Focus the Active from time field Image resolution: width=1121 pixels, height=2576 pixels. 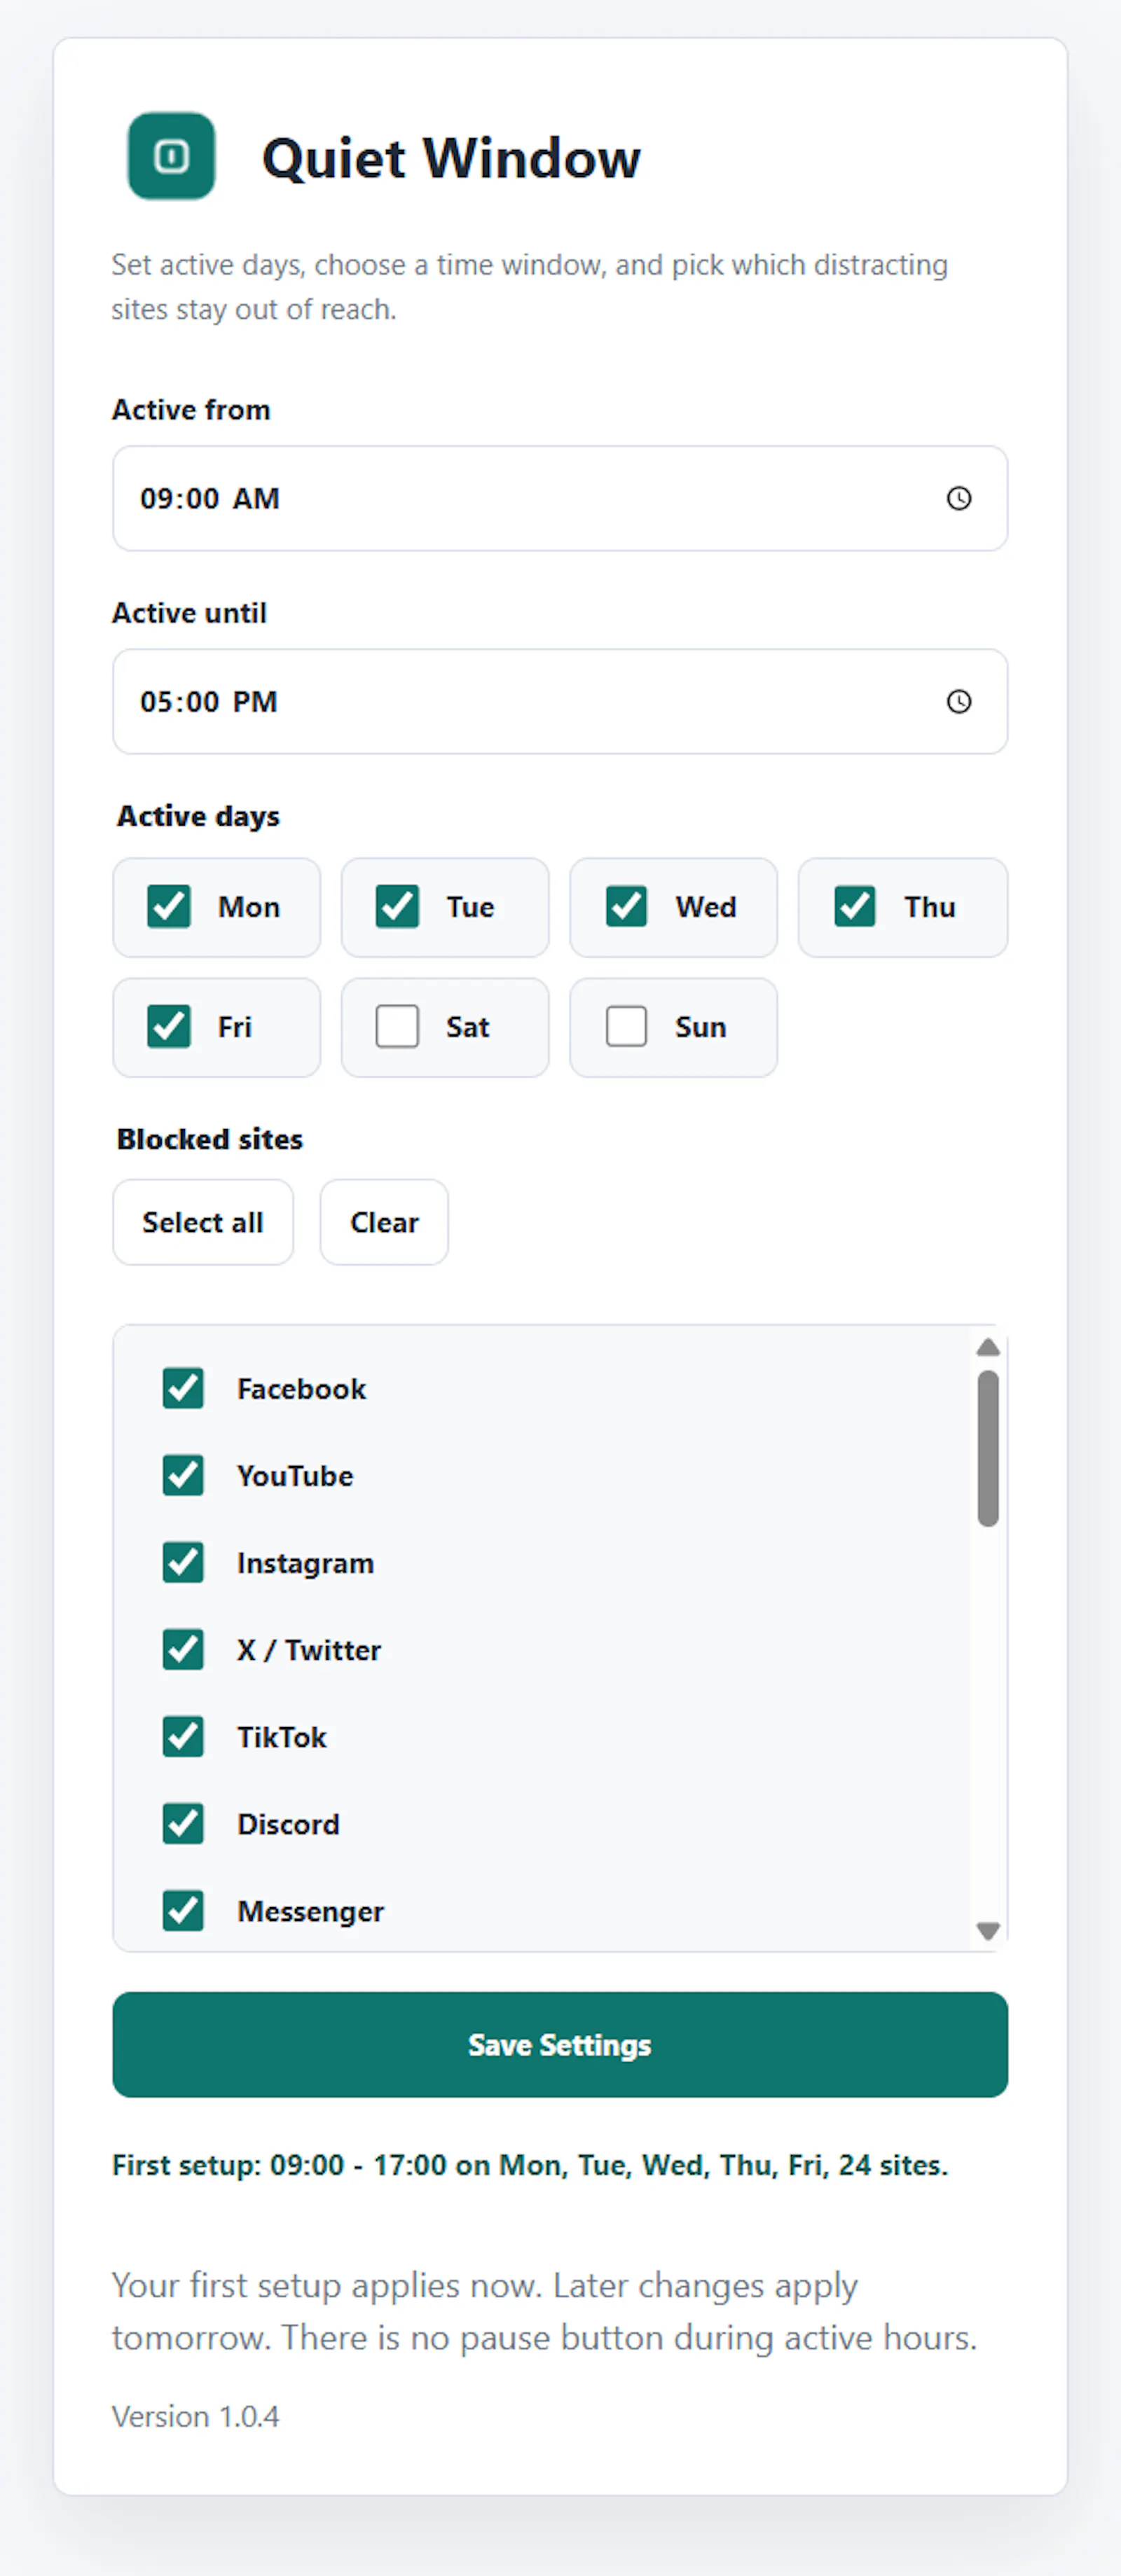pos(560,498)
